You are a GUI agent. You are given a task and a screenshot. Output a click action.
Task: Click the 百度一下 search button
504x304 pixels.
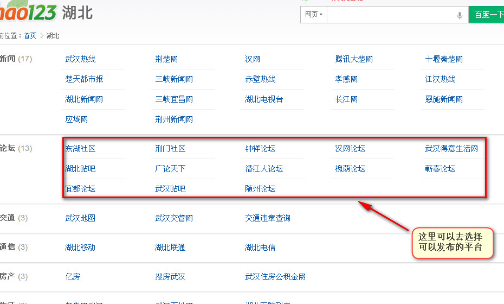(x=486, y=15)
